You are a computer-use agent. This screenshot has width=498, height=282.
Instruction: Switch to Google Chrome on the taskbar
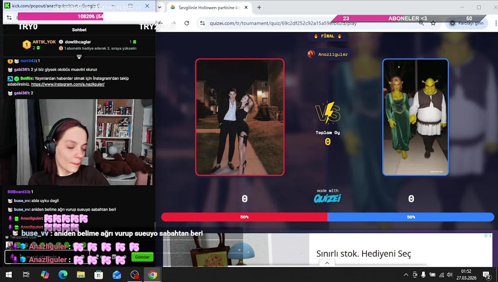pos(153,275)
